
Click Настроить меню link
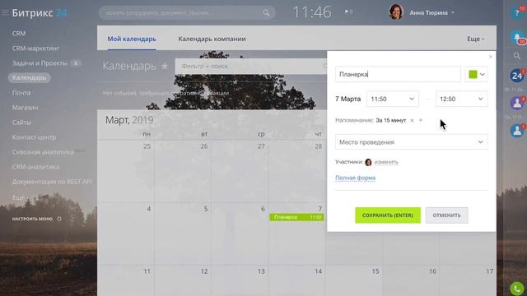coord(32,219)
